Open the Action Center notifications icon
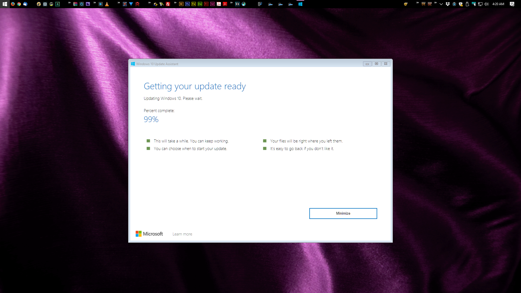Screen dimensions: 521x293 coord(512,4)
